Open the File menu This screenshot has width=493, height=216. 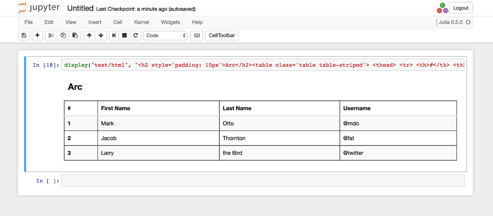click(28, 22)
